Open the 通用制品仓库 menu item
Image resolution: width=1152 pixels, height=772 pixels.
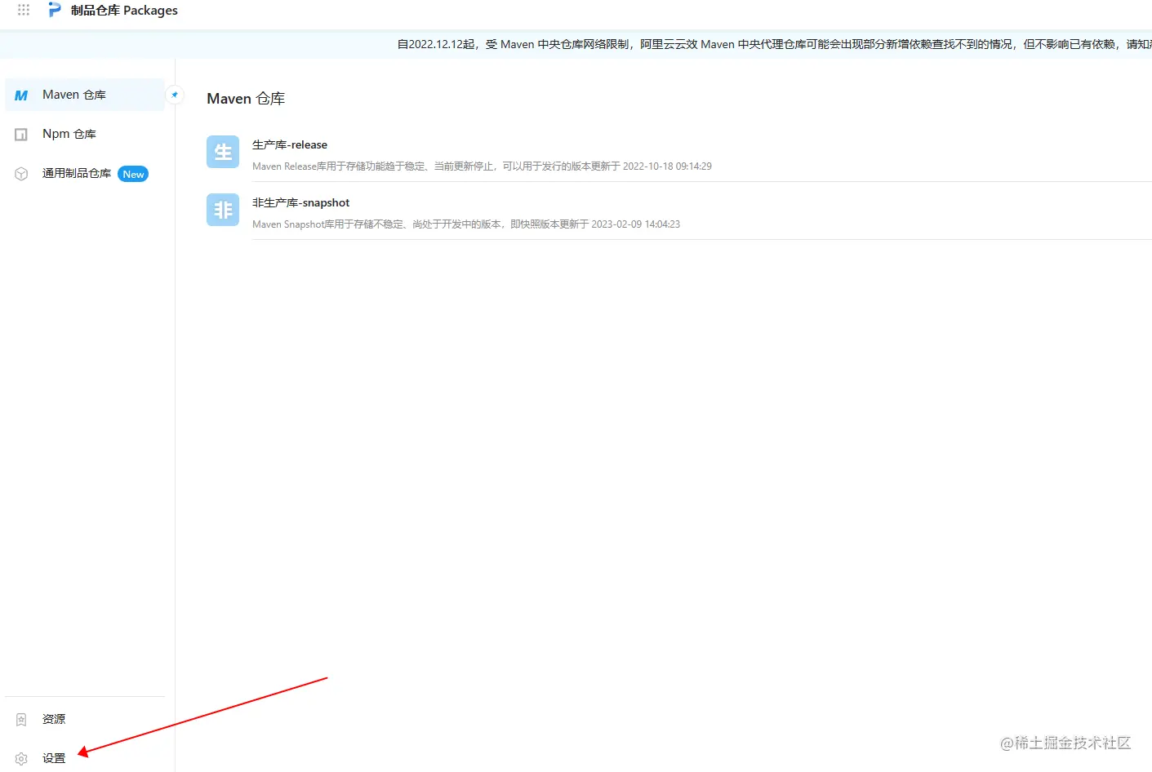85,173
